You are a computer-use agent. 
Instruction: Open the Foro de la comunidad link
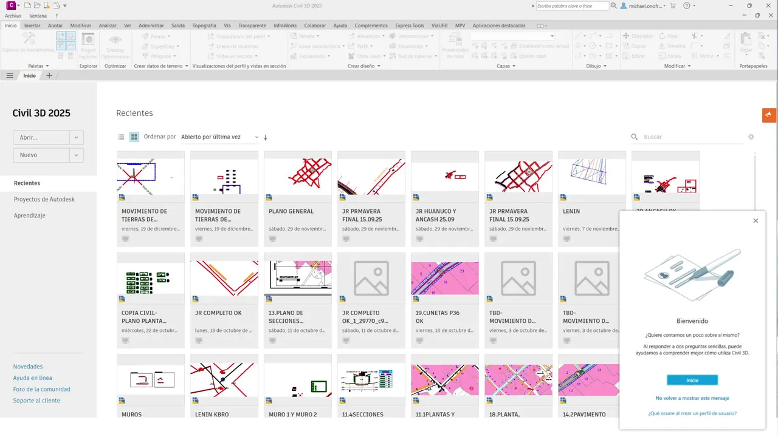pyautogui.click(x=42, y=389)
